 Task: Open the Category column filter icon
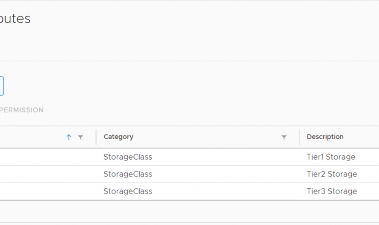(x=284, y=137)
